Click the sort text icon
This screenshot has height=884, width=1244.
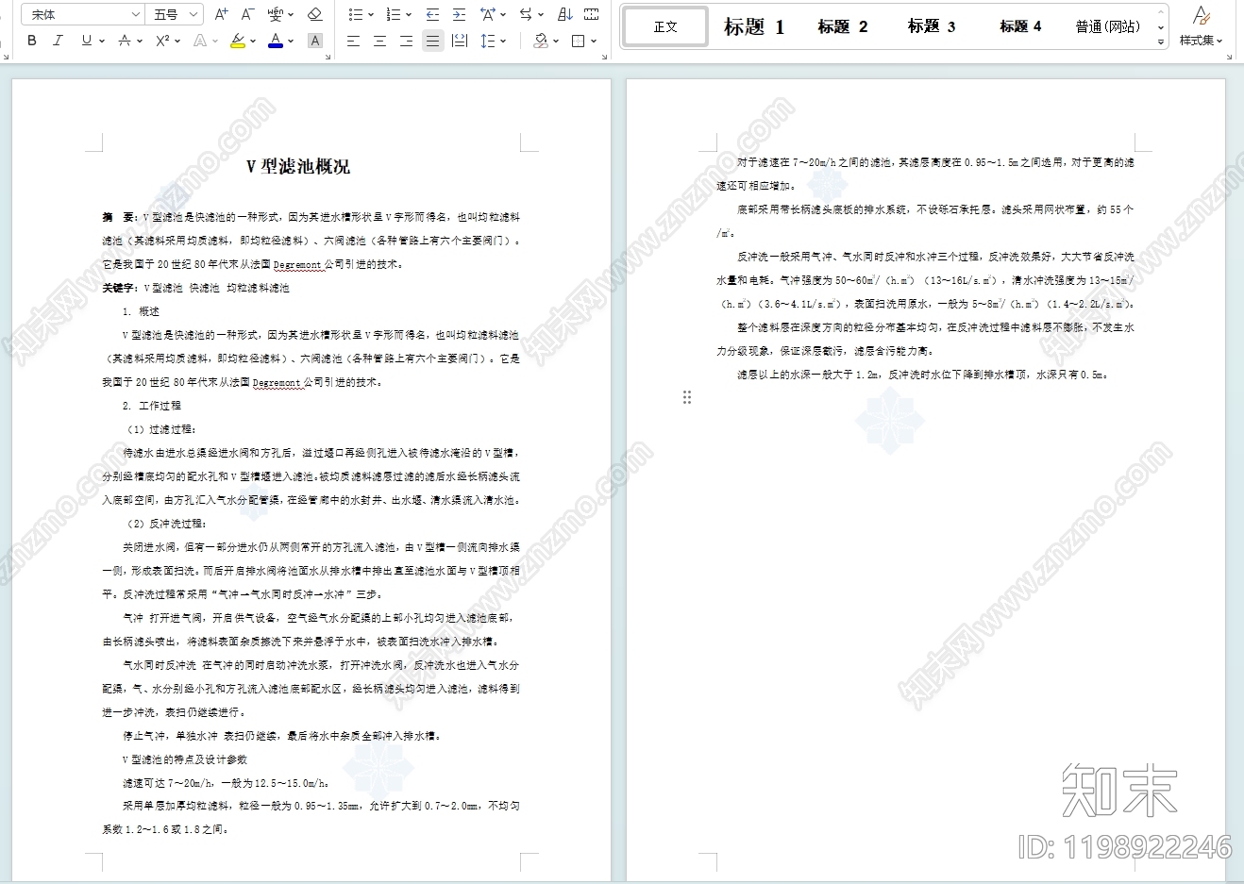click(x=564, y=14)
